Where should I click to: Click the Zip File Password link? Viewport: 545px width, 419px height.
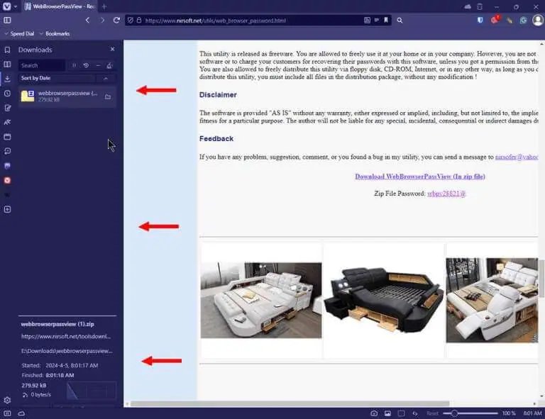(446, 194)
